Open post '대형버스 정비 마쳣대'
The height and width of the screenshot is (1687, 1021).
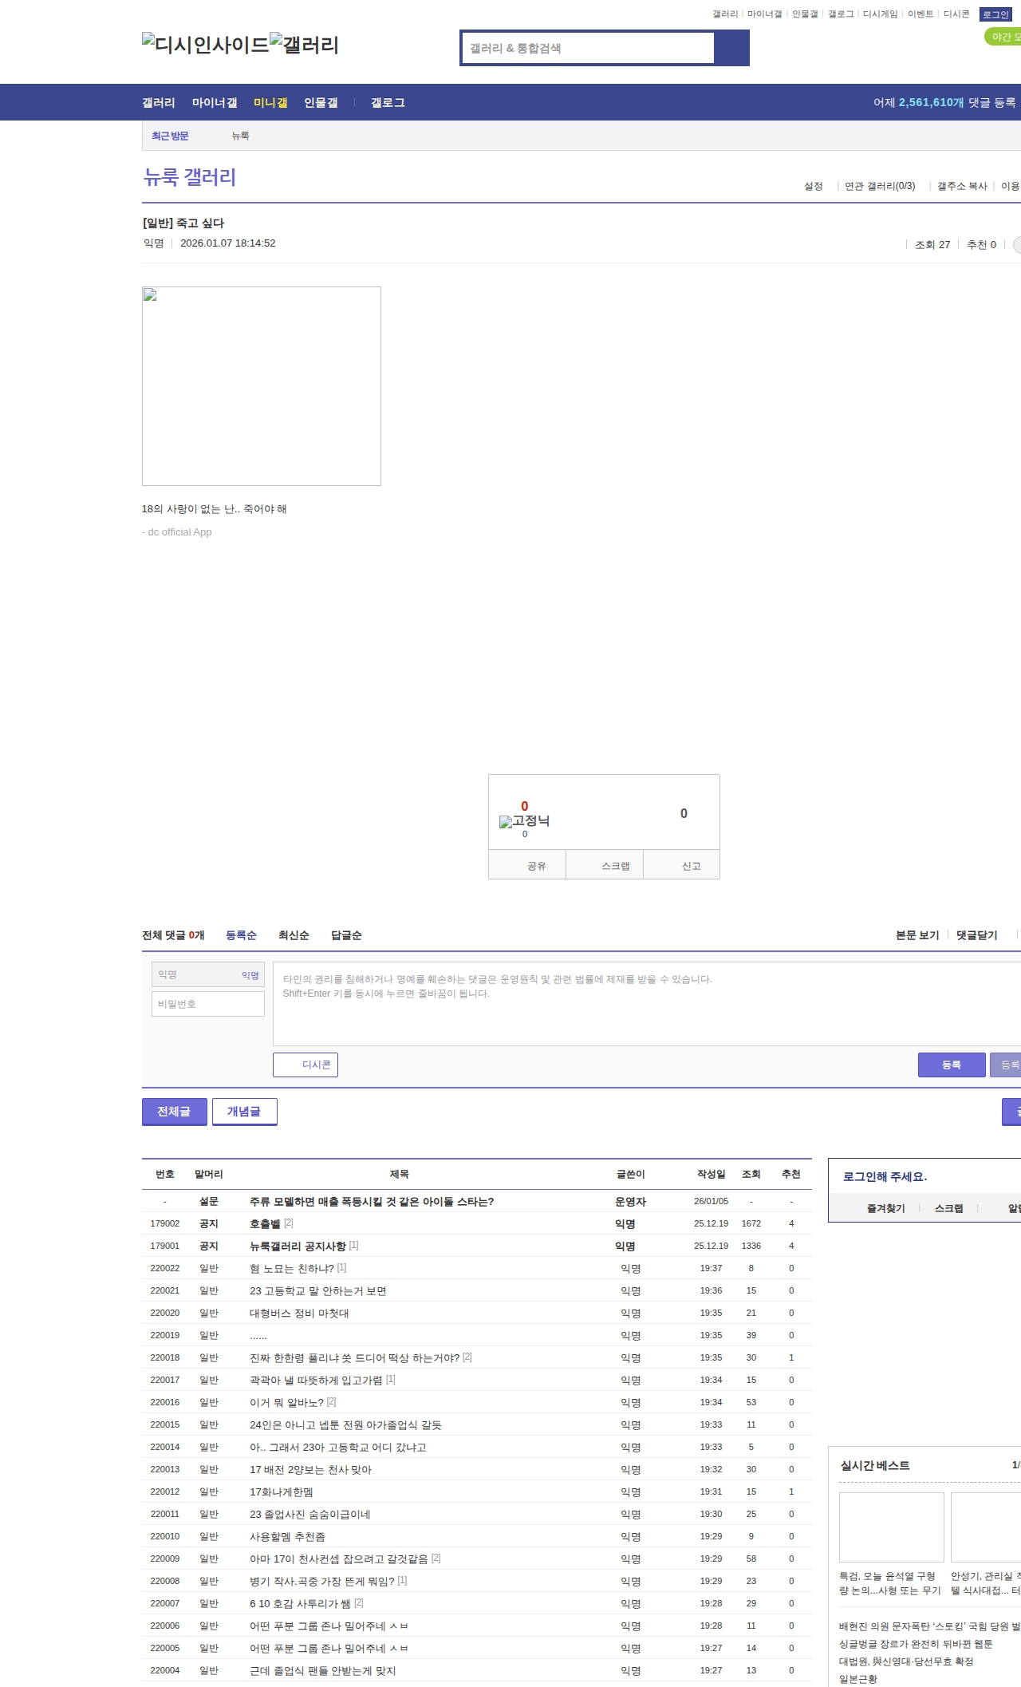[x=299, y=1313]
